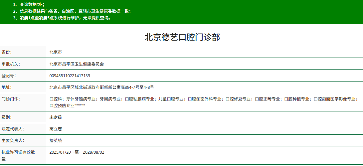Select validity dates 2025/01/20 -至- 2028/08/02
Viewport: 363px width, 166px height.
[x=77, y=152]
